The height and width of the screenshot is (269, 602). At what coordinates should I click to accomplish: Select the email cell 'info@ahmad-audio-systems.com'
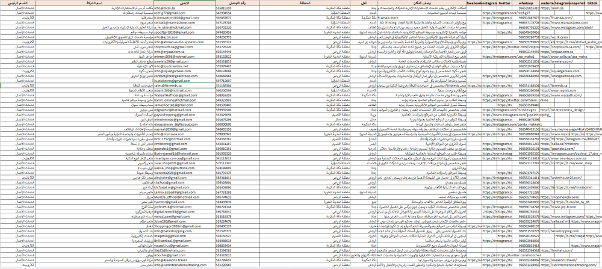coord(184,42)
